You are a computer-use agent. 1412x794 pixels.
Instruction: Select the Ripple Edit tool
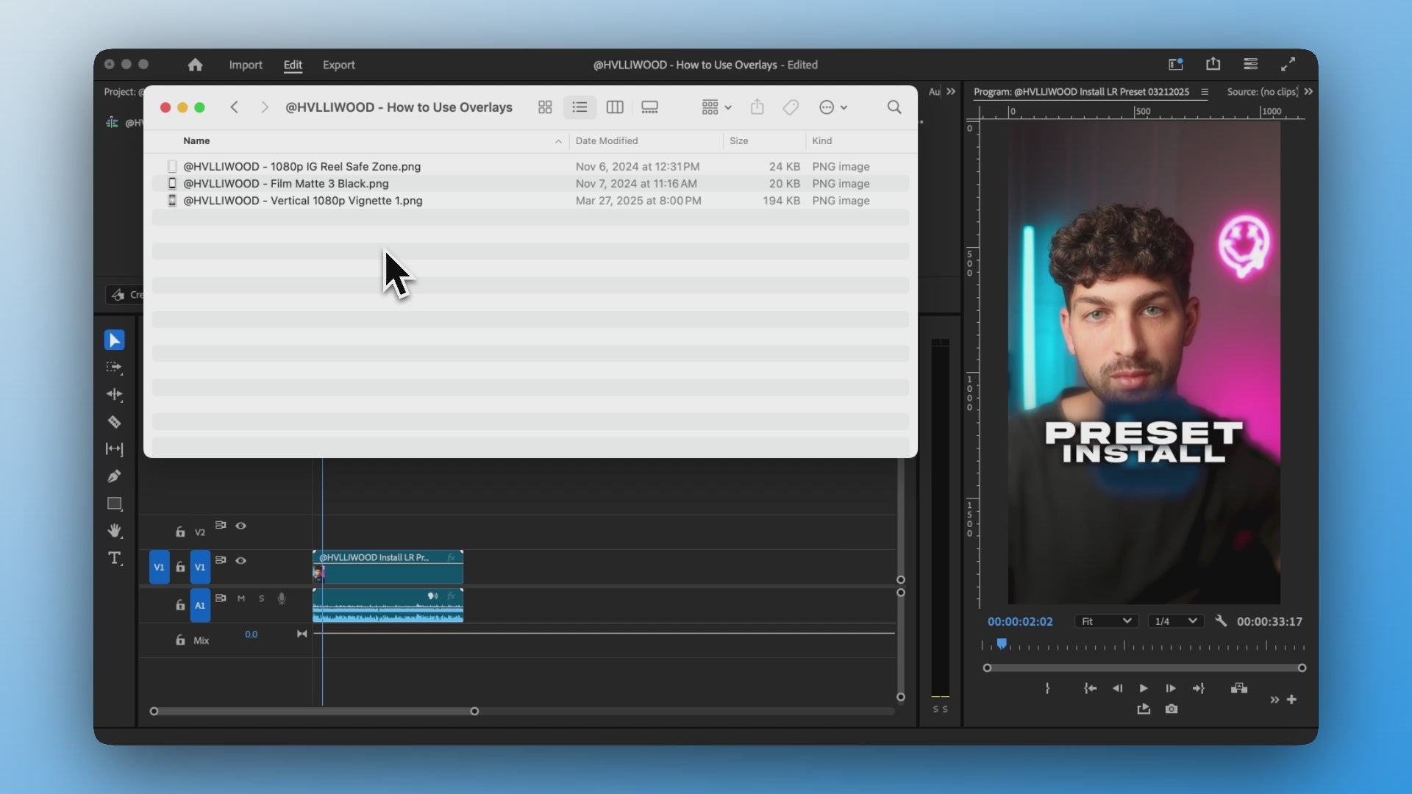coord(114,395)
